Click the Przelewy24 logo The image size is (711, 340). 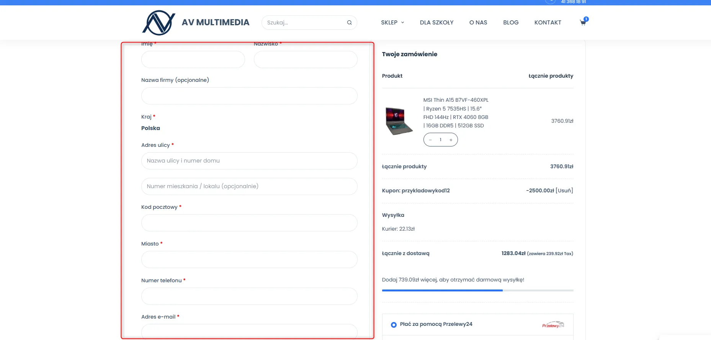(553, 325)
